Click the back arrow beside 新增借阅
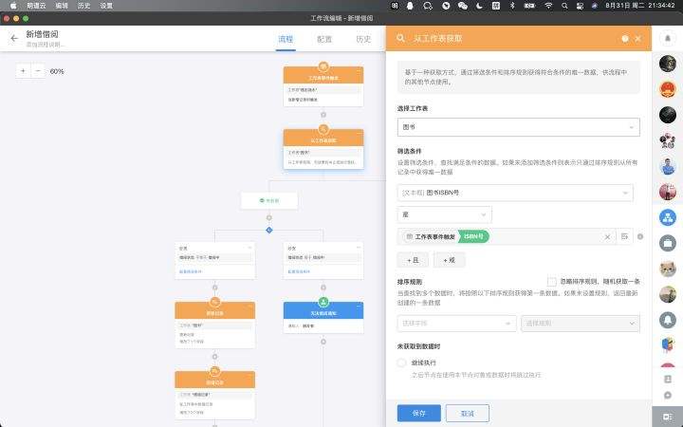Image resolution: width=683 pixels, height=427 pixels. click(x=14, y=39)
